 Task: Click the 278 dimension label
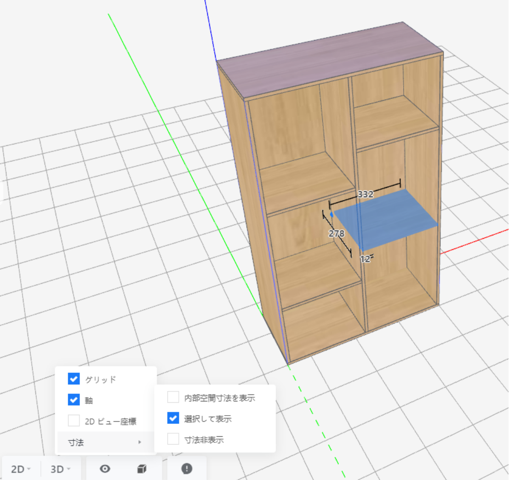(x=336, y=234)
